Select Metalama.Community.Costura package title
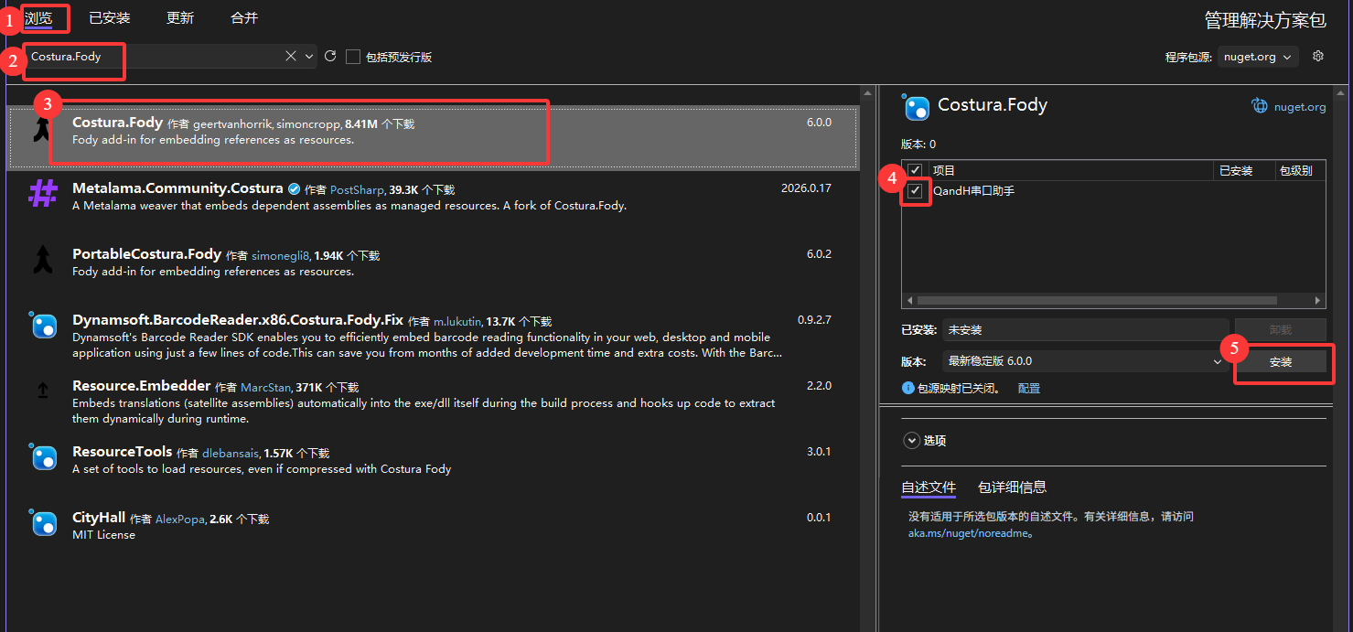This screenshot has width=1353, height=632. pos(177,188)
